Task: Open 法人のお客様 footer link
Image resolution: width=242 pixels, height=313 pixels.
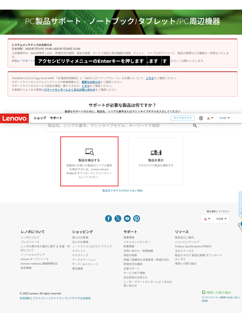Action: point(80,242)
